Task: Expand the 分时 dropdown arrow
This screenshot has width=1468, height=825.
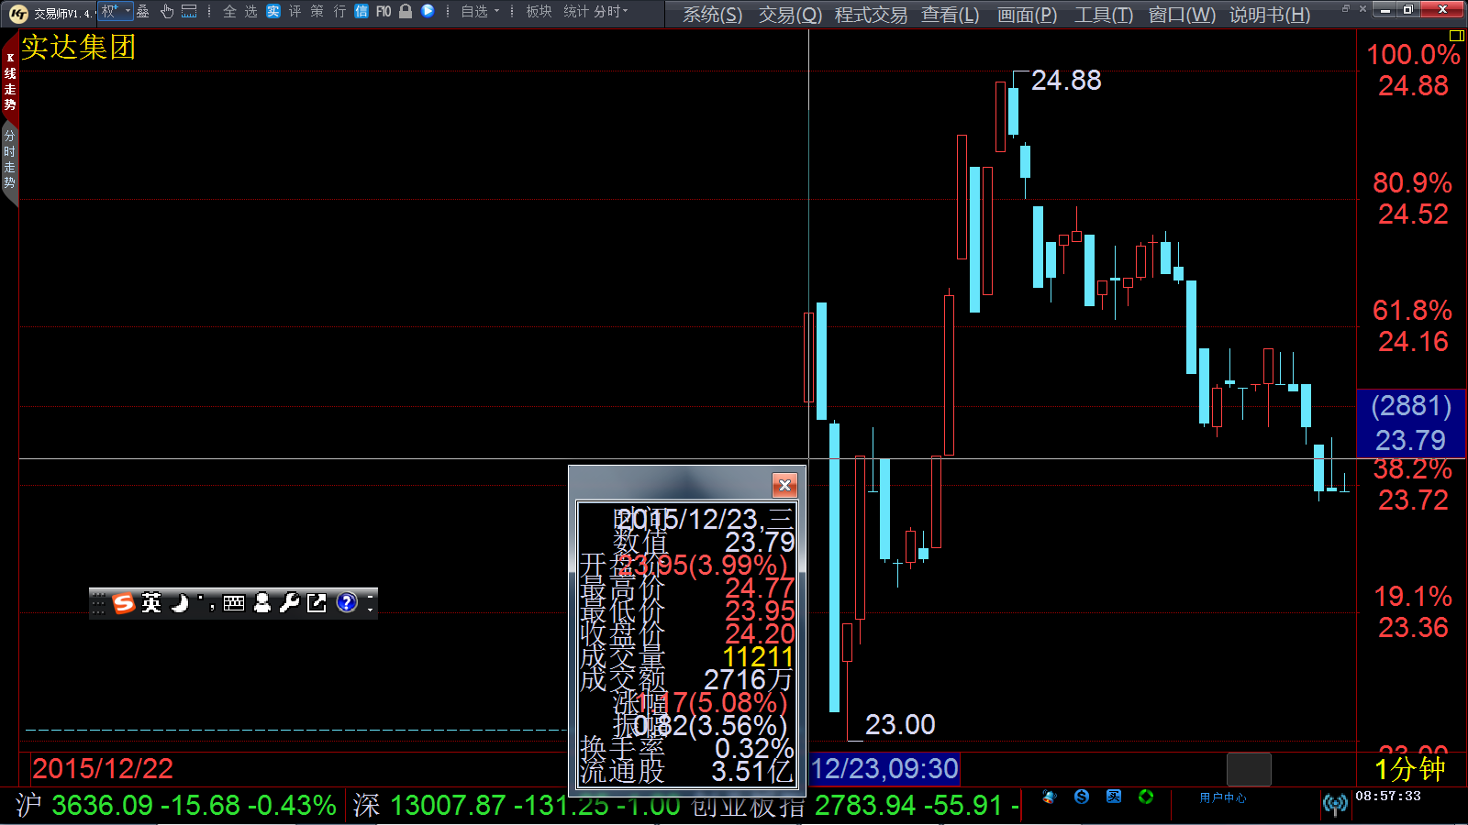Action: [x=625, y=12]
